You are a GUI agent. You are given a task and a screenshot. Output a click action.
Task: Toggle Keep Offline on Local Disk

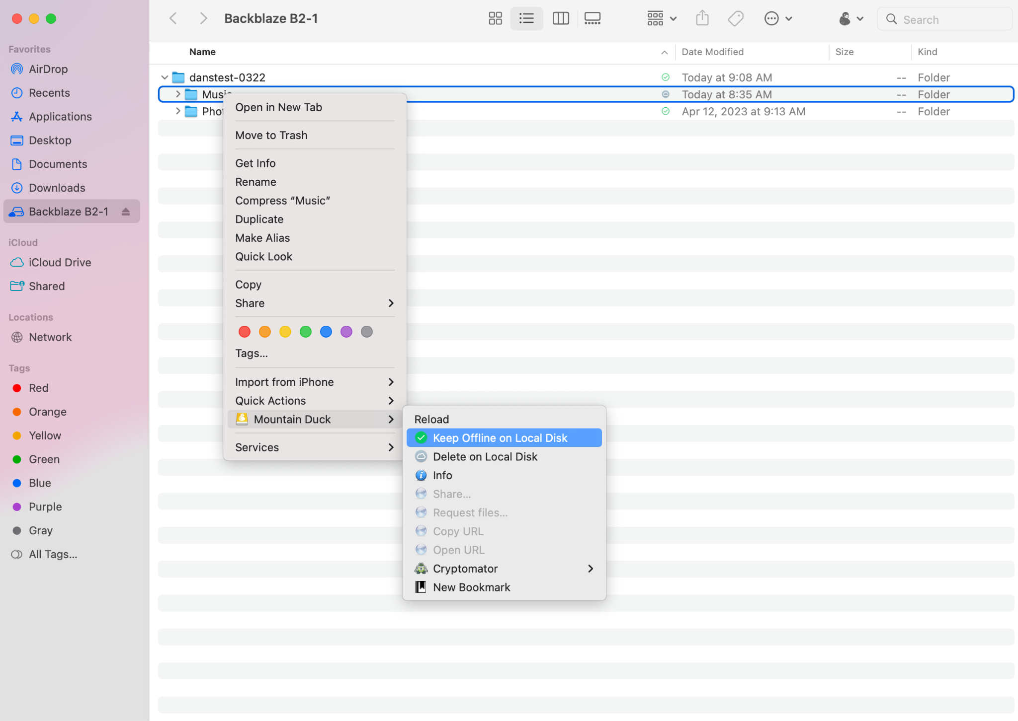504,438
